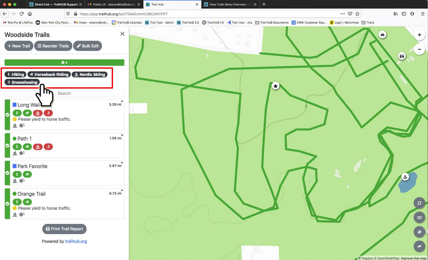The height and width of the screenshot is (260, 428).
Task: Click the Reorder Trails button
Action: (53, 46)
